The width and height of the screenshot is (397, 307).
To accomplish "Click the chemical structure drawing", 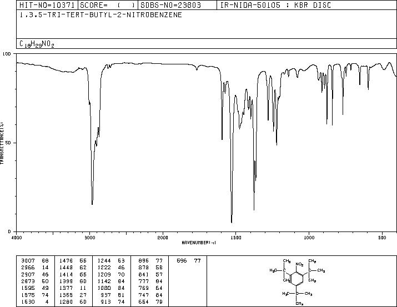I will coord(297,281).
